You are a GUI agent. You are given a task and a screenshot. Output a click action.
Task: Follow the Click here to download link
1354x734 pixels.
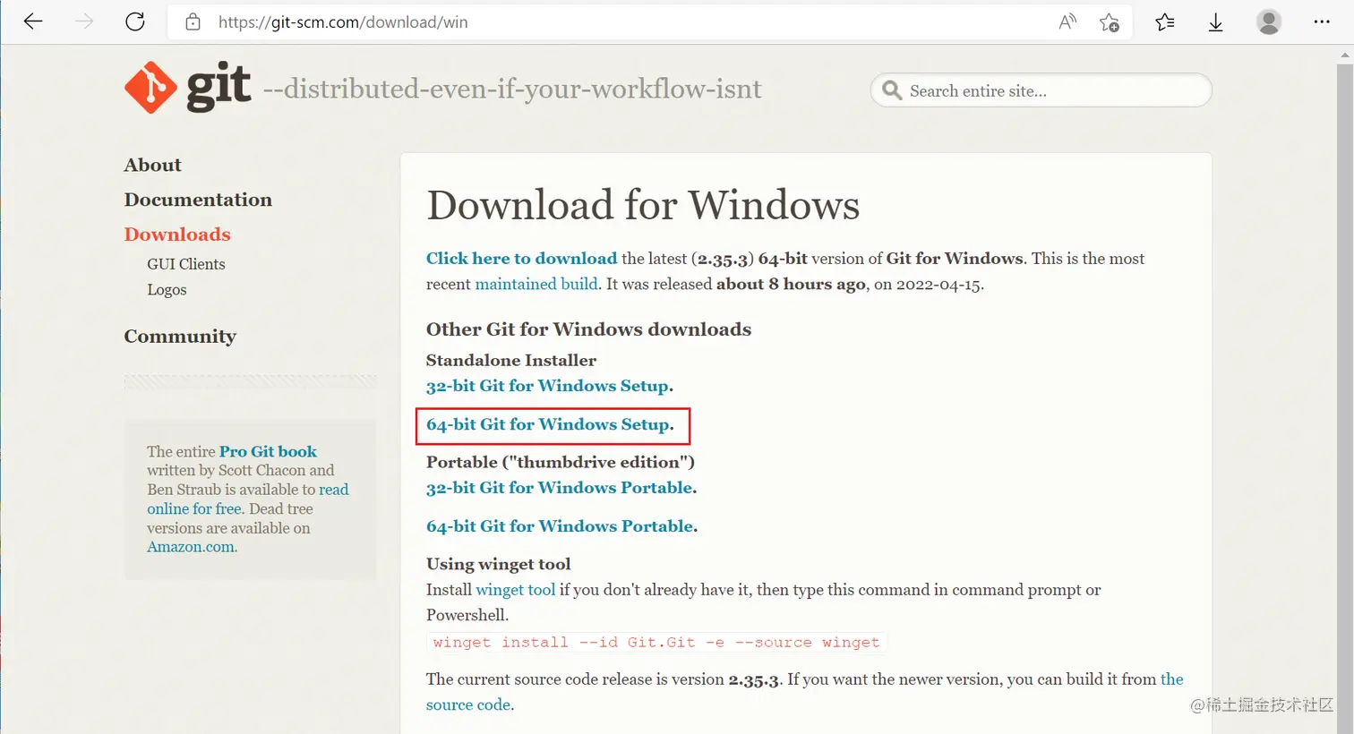coord(521,259)
